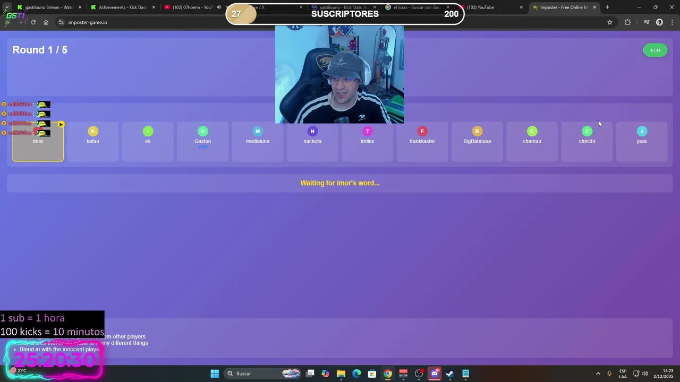The image size is (680, 382).
Task: Open Voicemeeter from the taskbar
Action: pos(403,374)
